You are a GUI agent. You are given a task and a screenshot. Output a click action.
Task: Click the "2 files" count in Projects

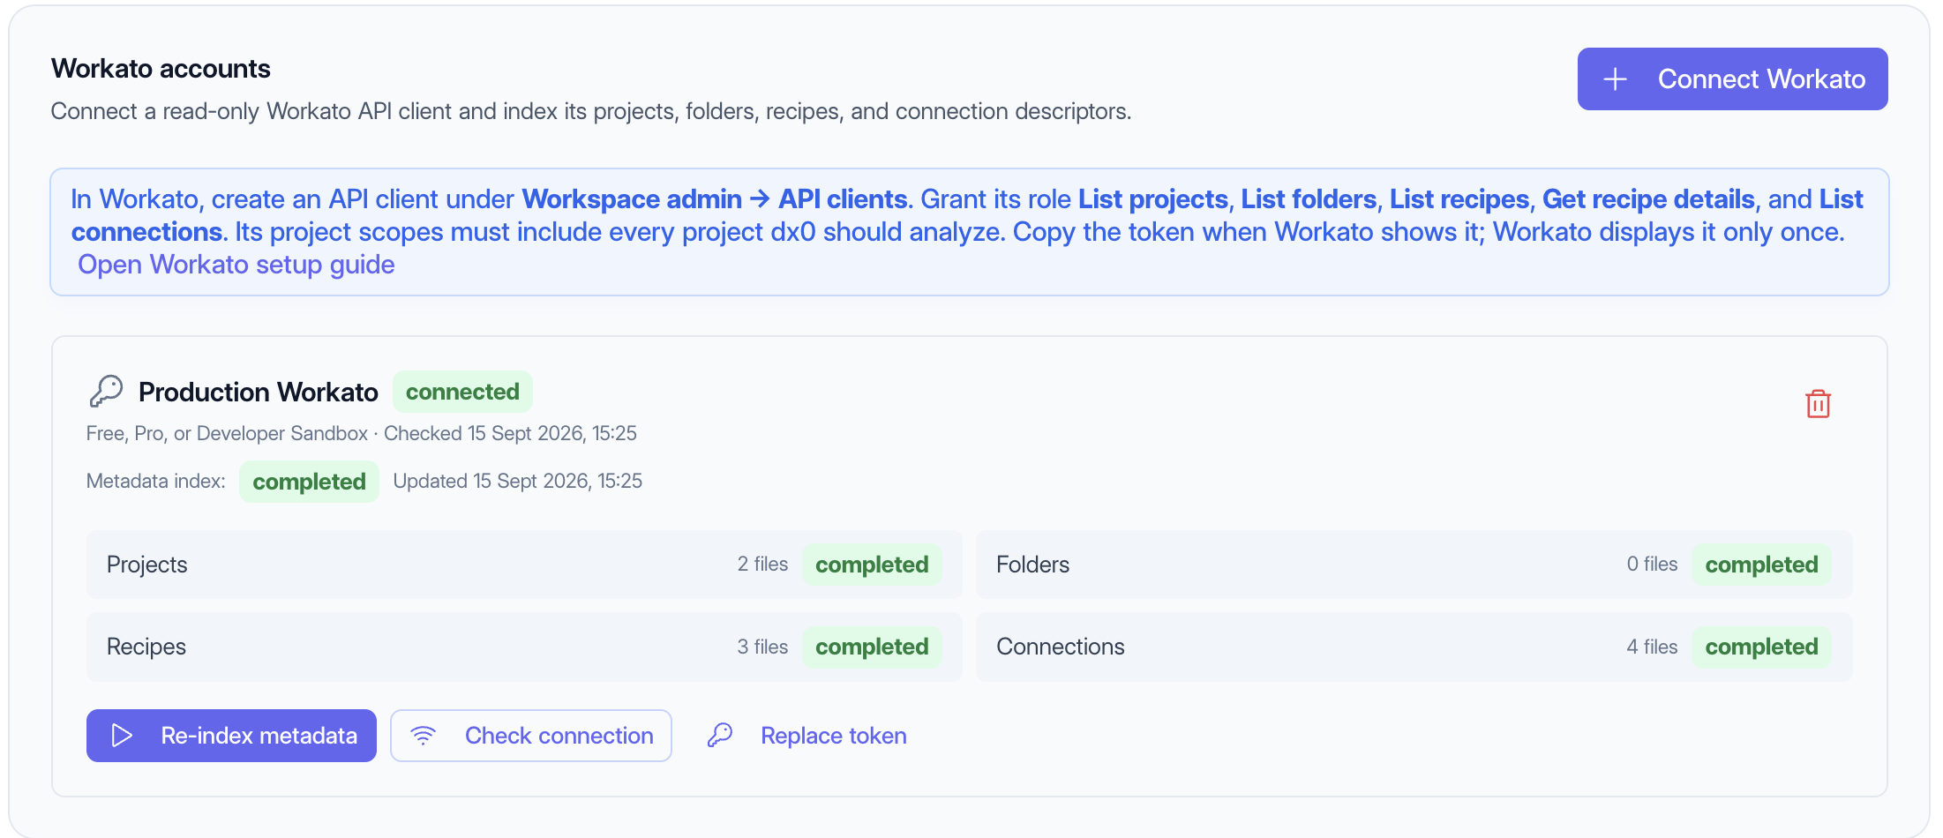point(762,565)
